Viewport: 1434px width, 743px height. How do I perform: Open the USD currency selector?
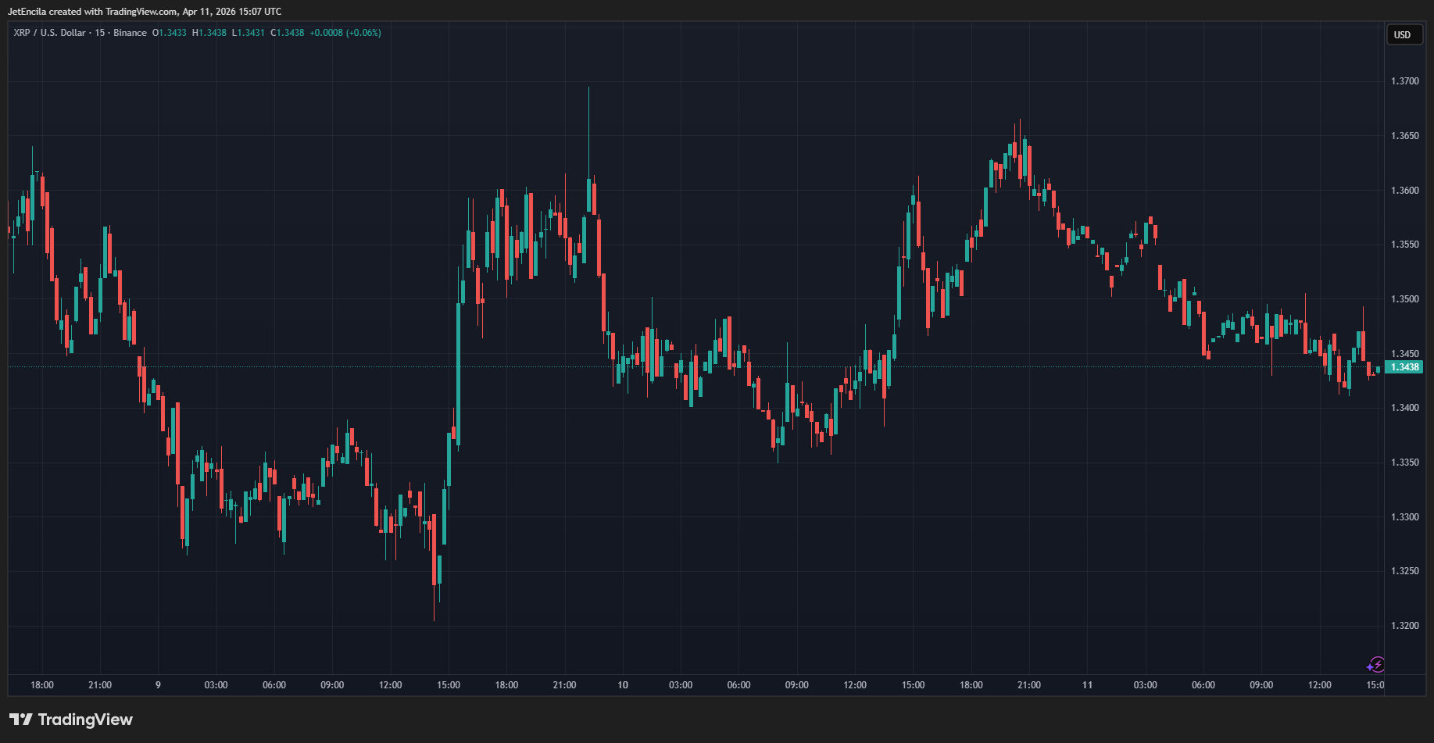(x=1403, y=34)
